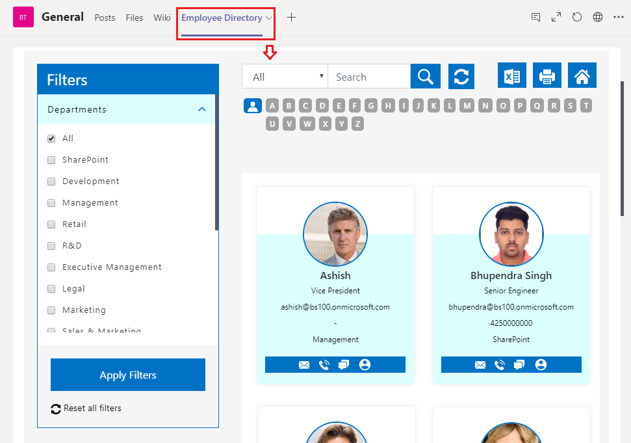Expand the Employee Directory tab chevron
Screen dimensions: 631x443
pos(269,18)
